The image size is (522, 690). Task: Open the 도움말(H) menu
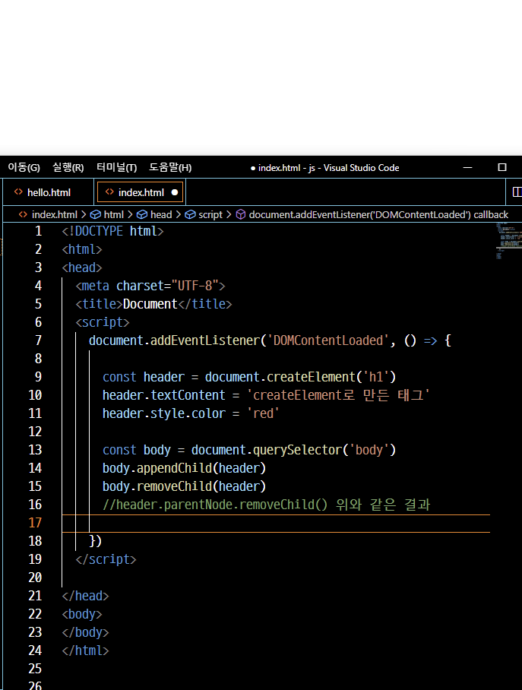170,168
